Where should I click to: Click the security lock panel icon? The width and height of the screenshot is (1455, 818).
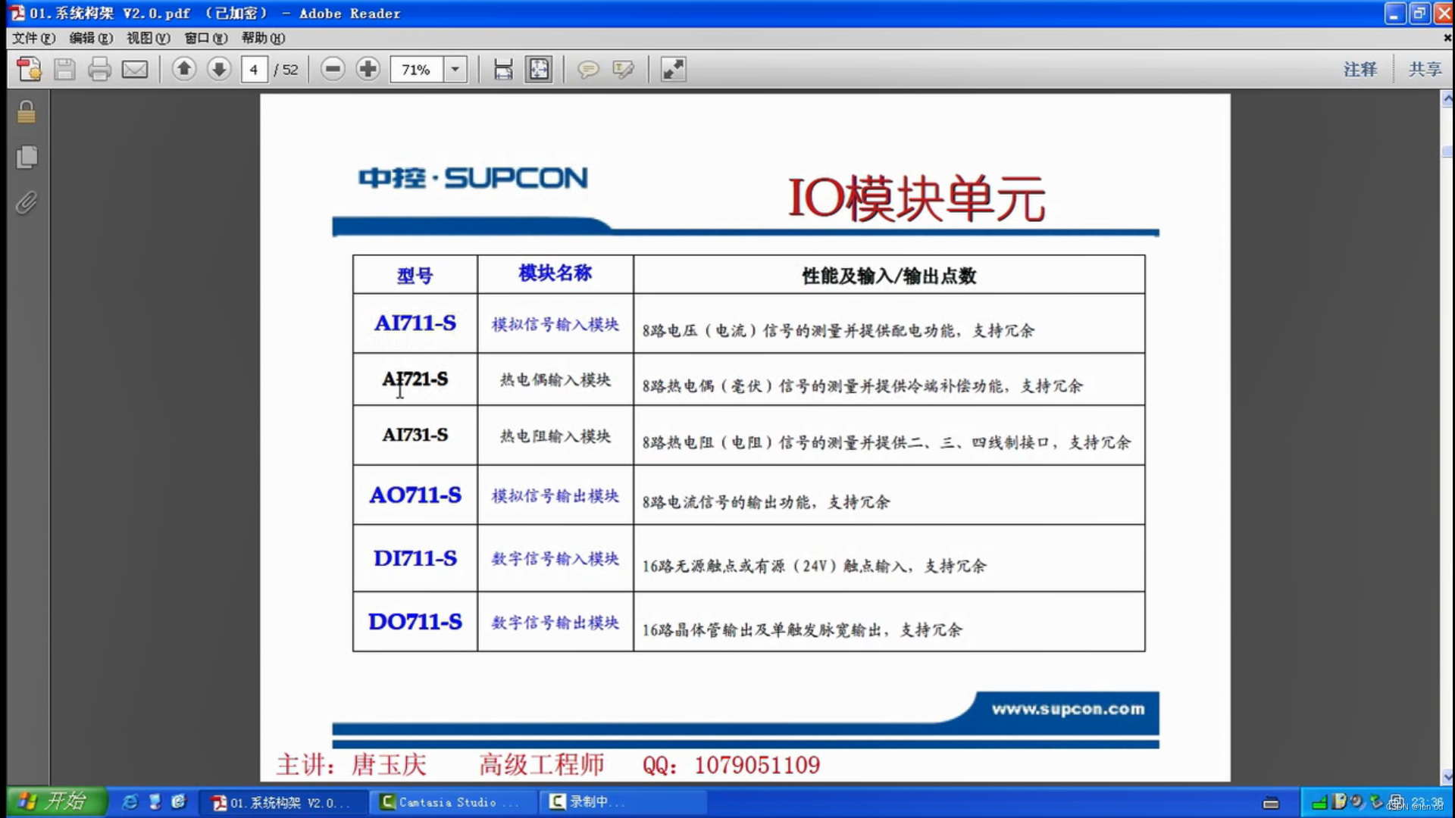tap(27, 112)
